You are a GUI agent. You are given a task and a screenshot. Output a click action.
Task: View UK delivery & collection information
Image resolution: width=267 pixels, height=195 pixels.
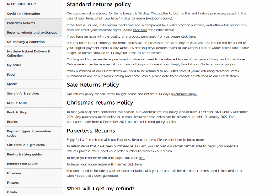[26, 42]
